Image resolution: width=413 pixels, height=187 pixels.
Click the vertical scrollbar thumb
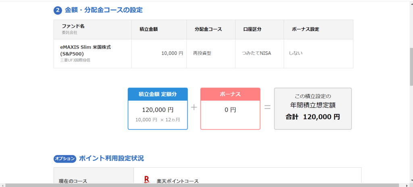(x=411, y=67)
